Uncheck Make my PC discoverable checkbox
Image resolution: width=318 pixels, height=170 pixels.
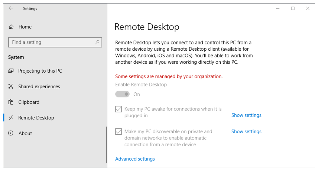[118, 131]
